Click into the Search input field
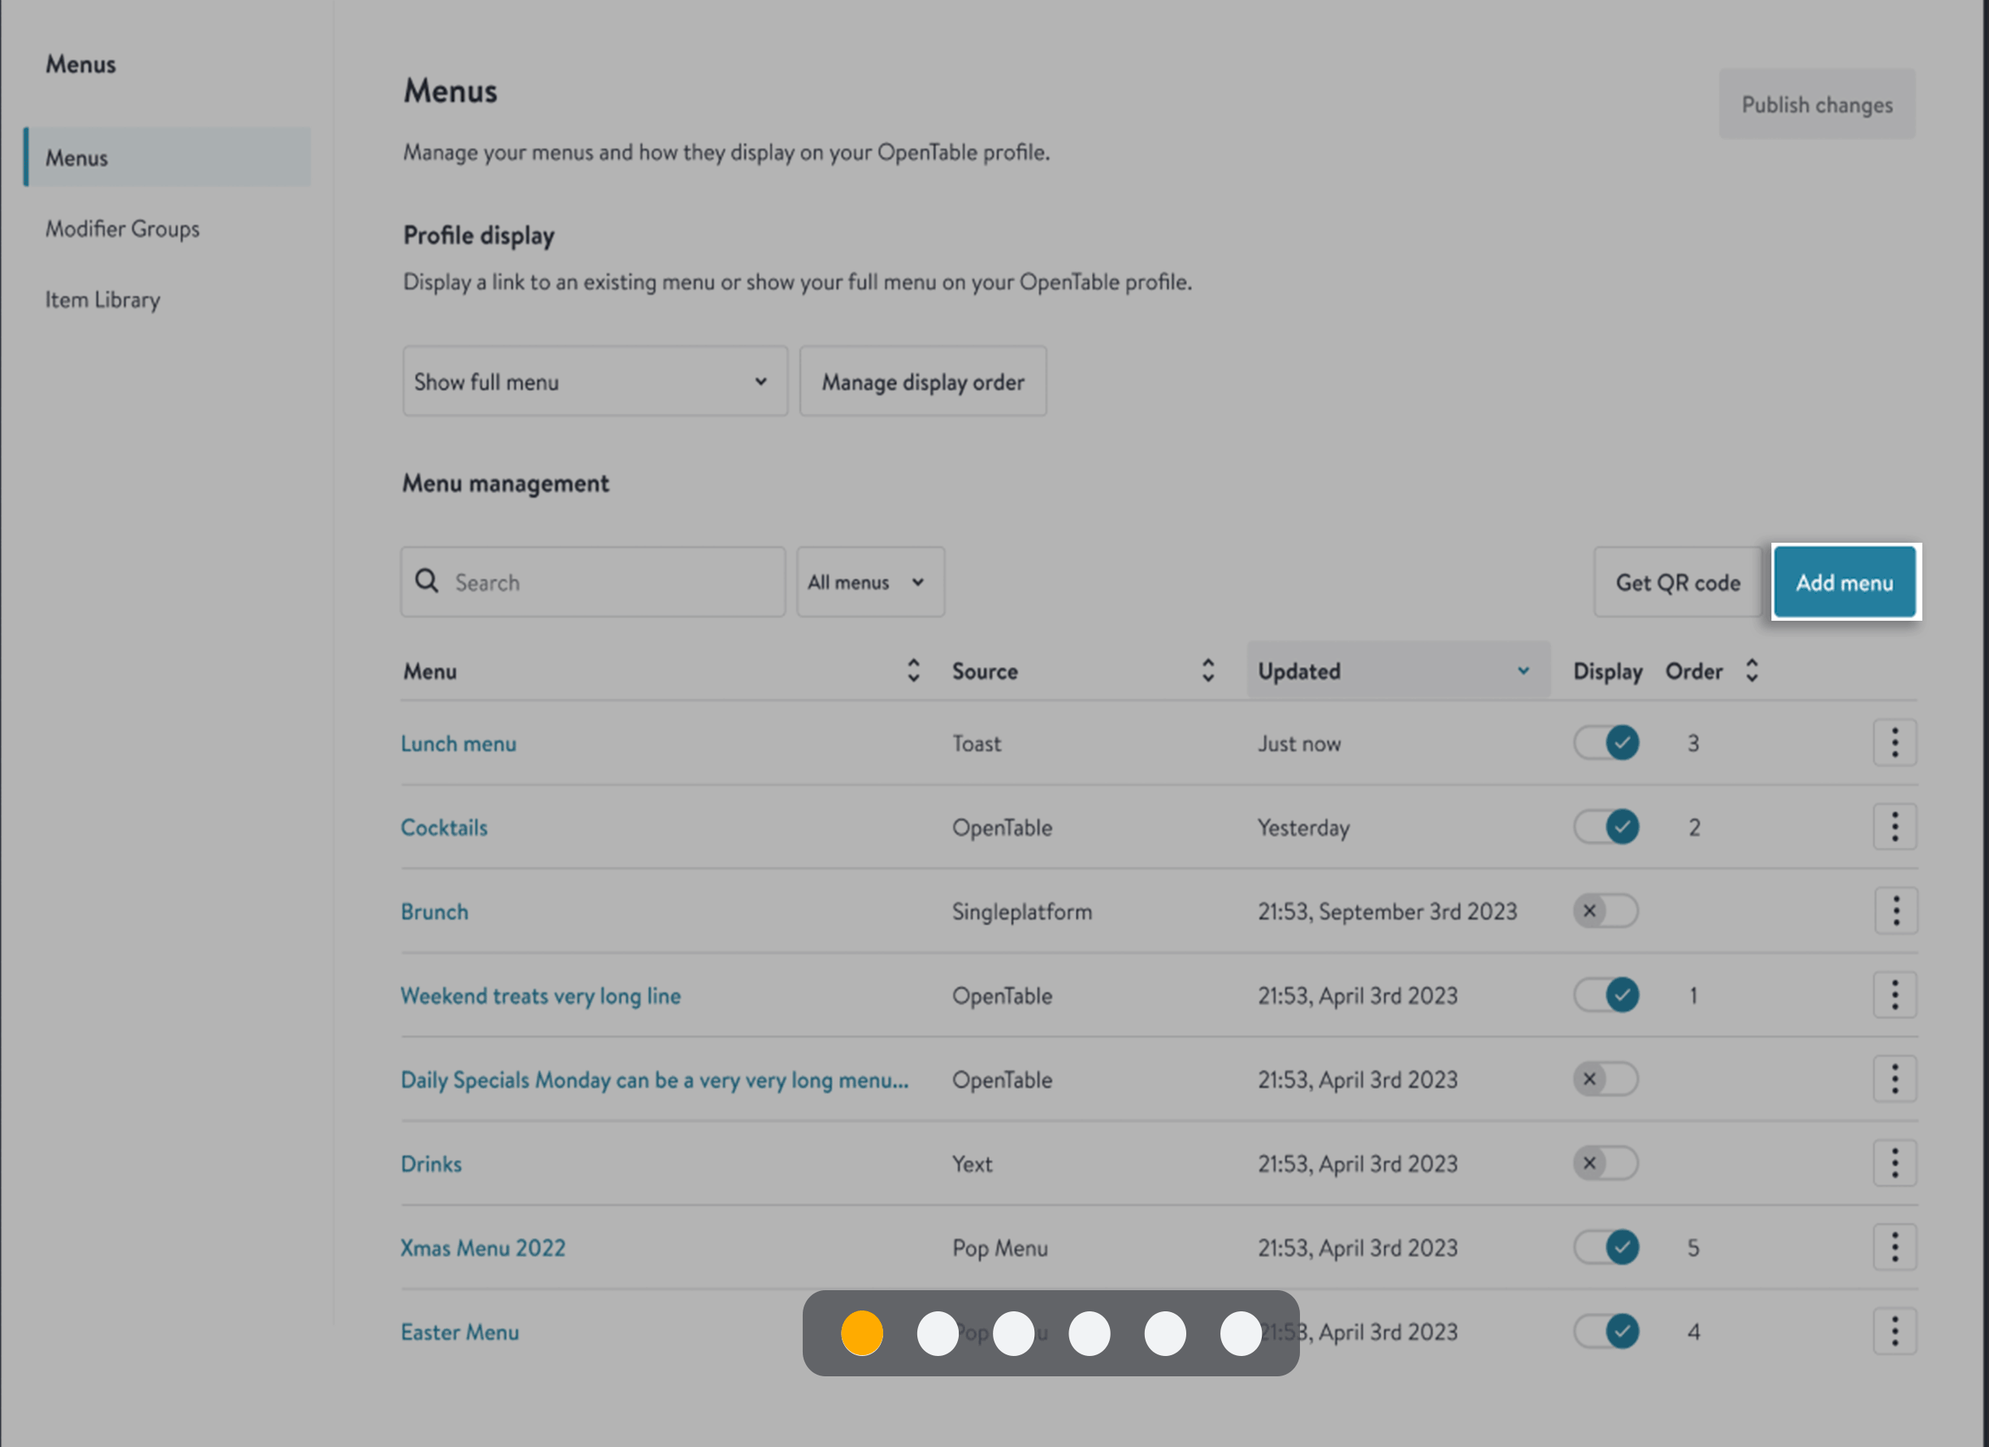1989x1447 pixels. (593, 583)
